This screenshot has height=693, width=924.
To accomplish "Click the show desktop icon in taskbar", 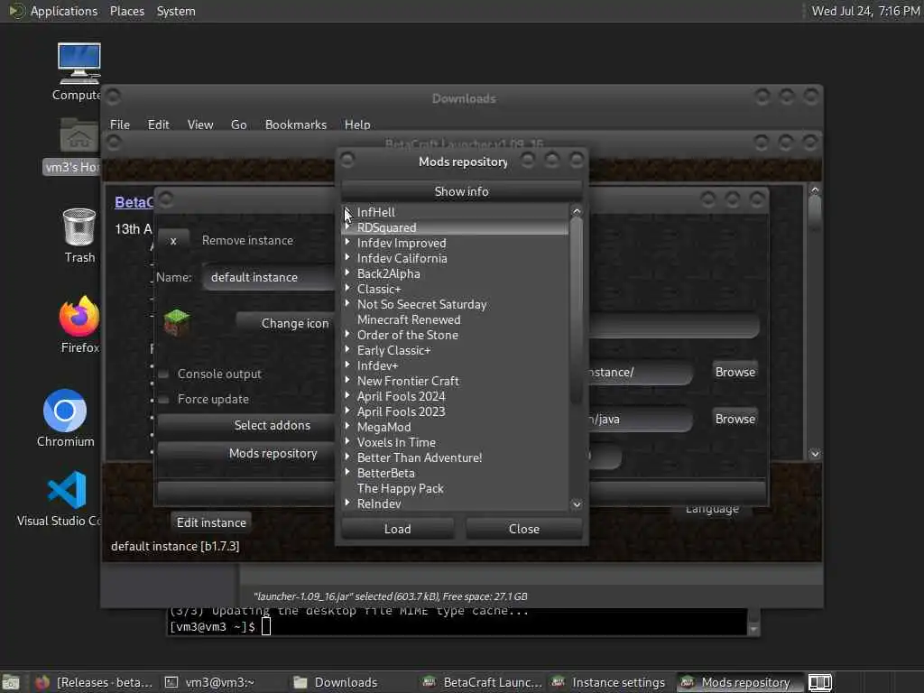I will click(11, 682).
